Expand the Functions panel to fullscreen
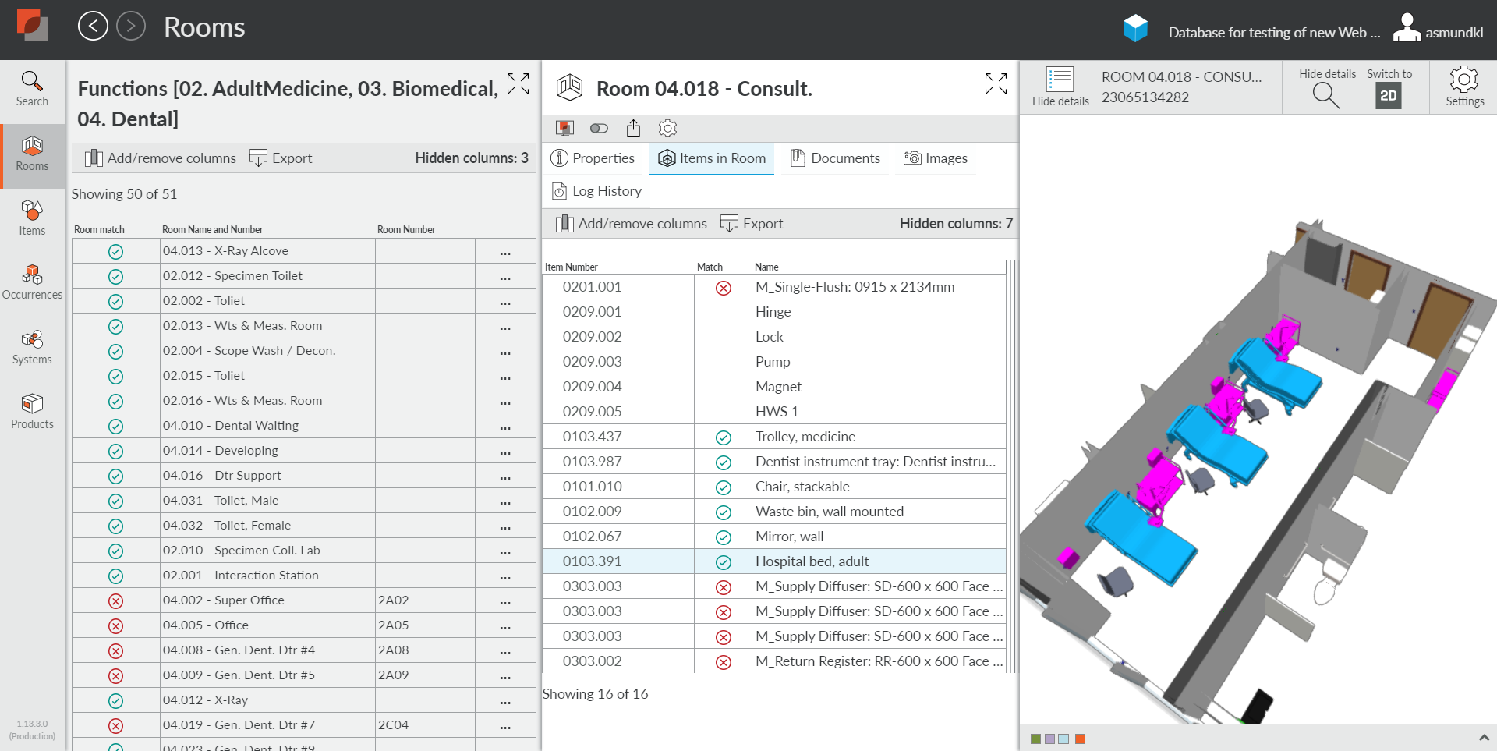 [518, 84]
